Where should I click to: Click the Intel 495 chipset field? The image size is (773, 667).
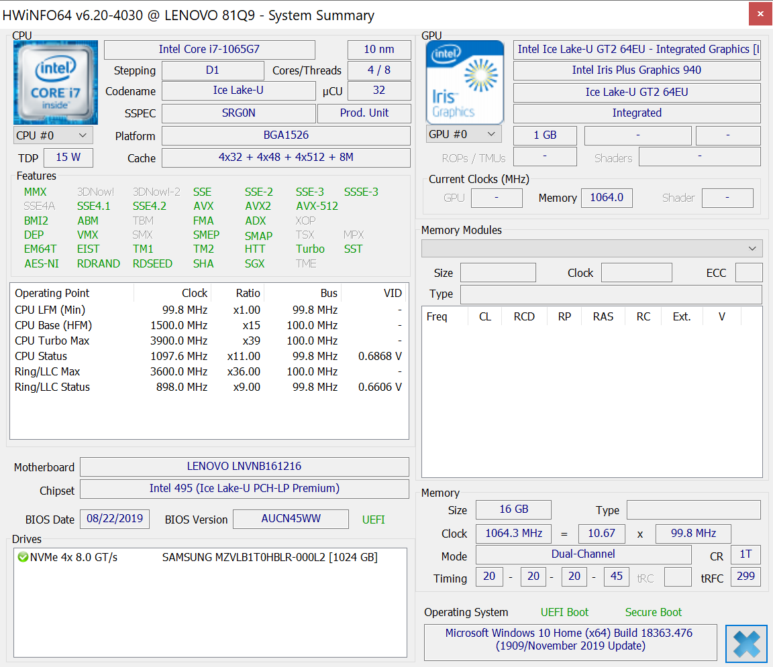click(244, 488)
